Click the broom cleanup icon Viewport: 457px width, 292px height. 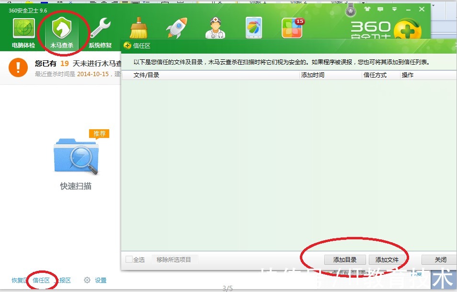click(x=138, y=28)
